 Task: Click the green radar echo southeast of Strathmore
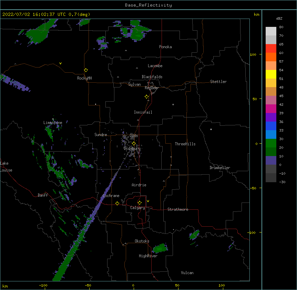point(194,235)
